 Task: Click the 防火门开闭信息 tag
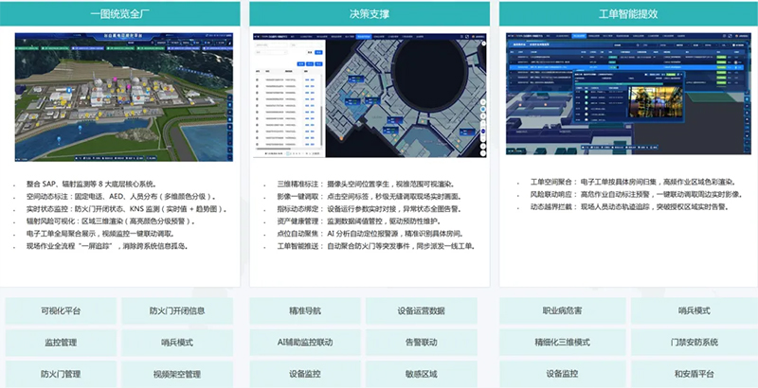tap(177, 310)
